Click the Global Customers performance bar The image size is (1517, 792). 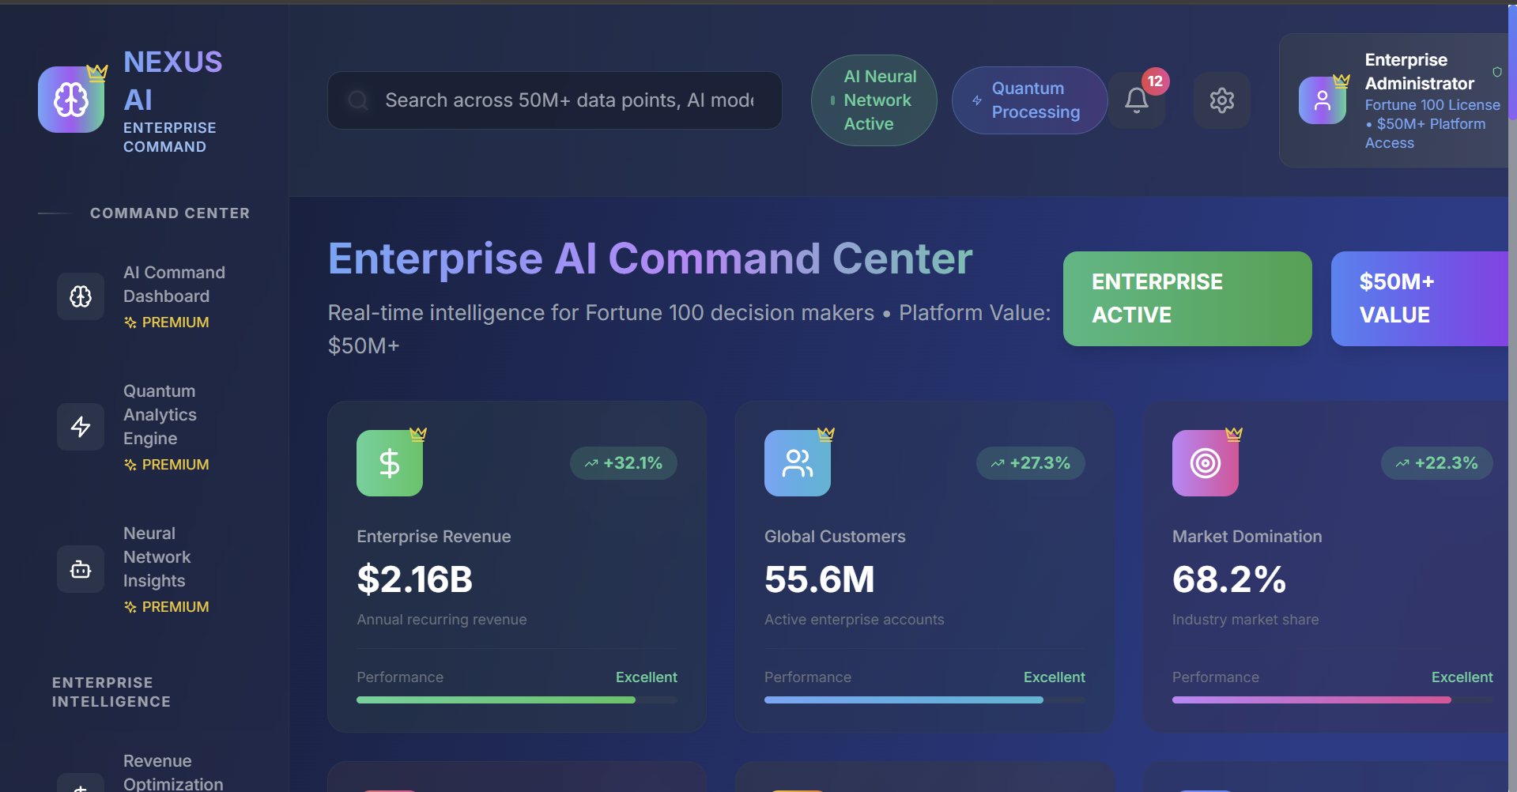point(925,700)
